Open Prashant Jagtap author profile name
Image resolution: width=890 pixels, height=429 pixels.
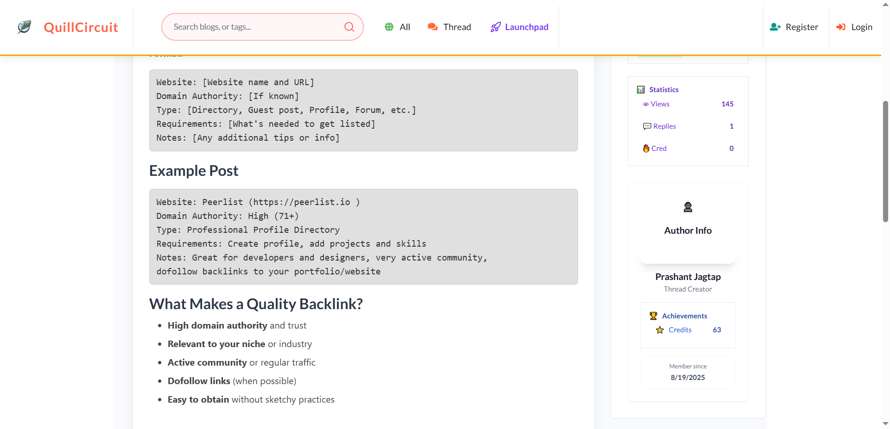pos(688,277)
